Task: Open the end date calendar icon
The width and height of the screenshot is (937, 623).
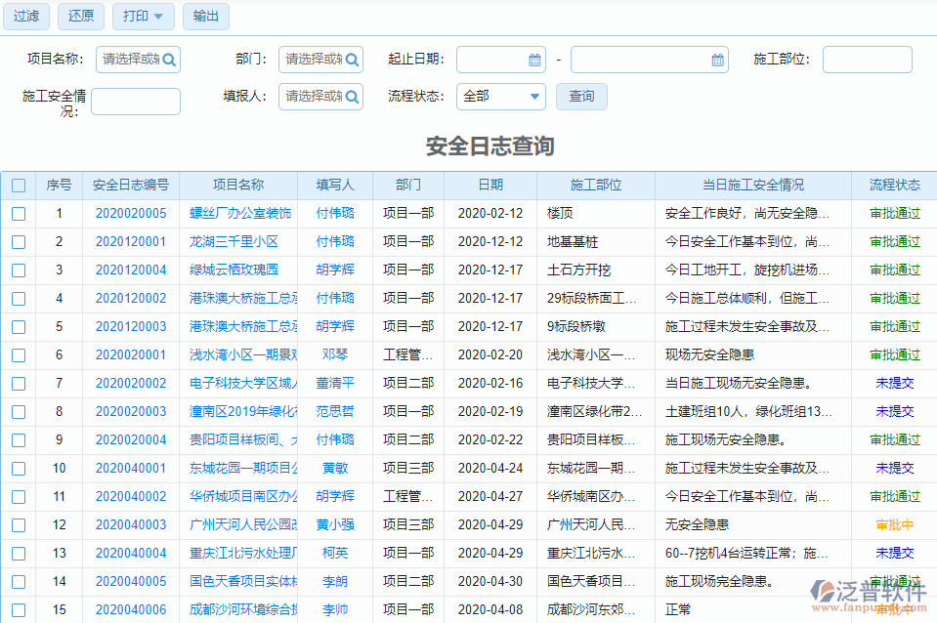Action: pos(719,60)
